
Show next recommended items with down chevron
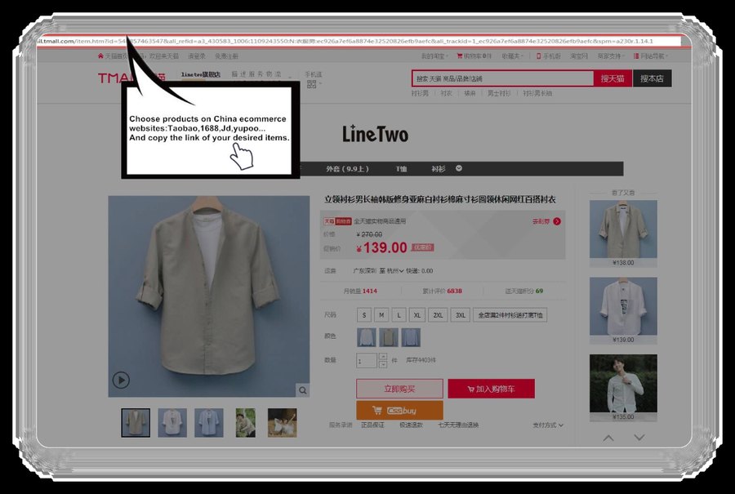[639, 438]
